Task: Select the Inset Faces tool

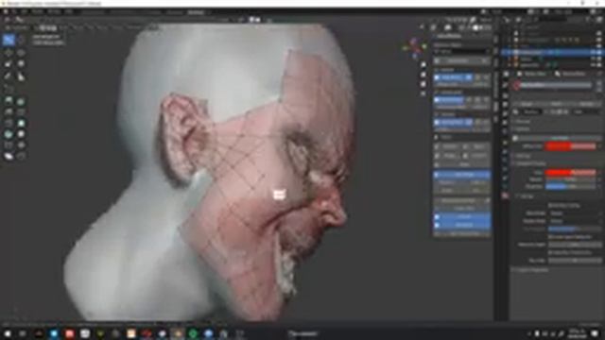Action: point(21,101)
